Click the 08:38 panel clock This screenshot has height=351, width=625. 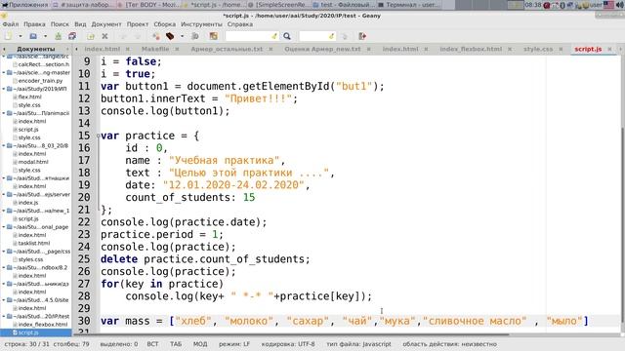[533, 5]
